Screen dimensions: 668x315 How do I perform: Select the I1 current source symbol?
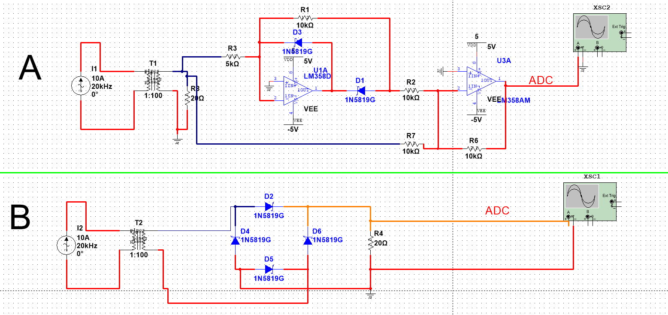click(x=81, y=85)
